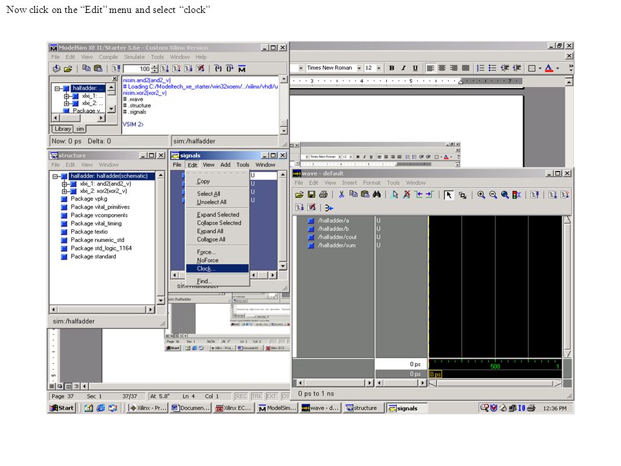Print the waveform with the printer toolbar icon
The image size is (621, 466).
[323, 195]
